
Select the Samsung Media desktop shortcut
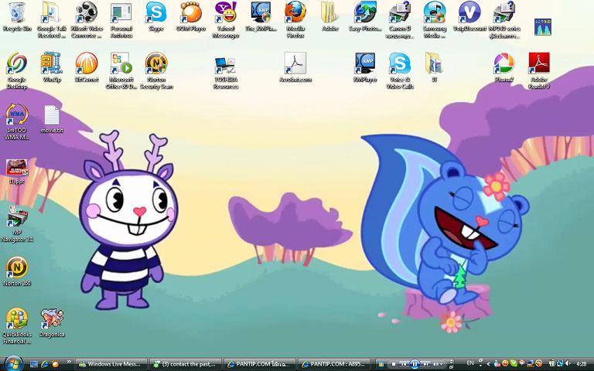point(435,19)
